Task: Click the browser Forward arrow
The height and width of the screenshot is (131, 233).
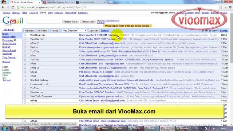Action: (x=8, y=7)
